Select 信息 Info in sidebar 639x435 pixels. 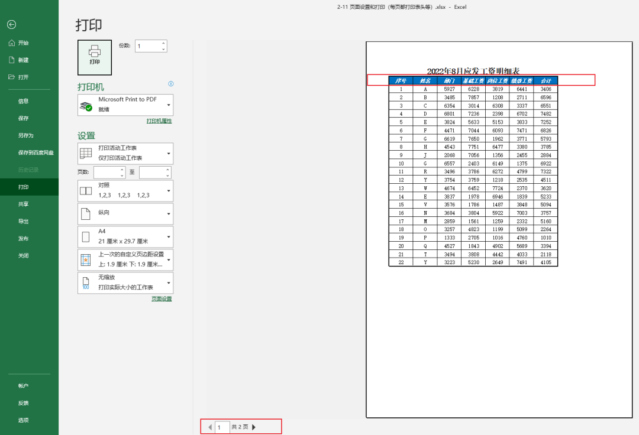[x=30, y=101]
